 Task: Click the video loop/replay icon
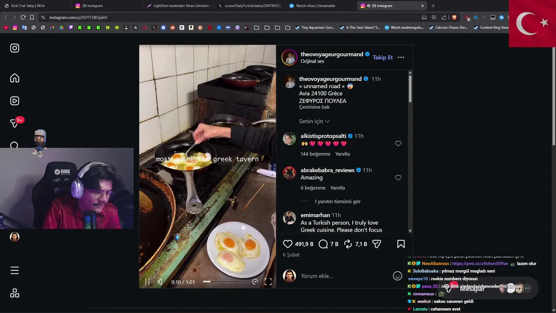(255, 282)
